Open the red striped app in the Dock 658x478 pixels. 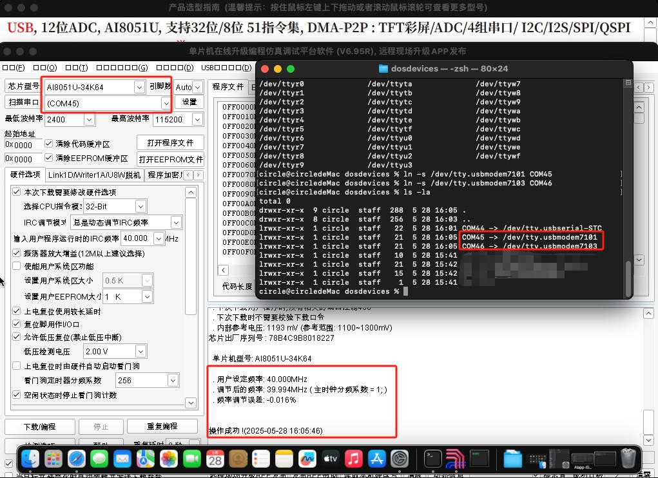click(x=456, y=459)
